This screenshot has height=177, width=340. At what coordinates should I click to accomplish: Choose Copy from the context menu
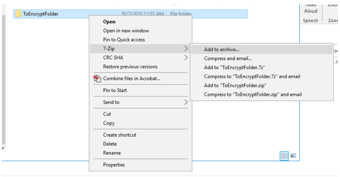click(140, 123)
